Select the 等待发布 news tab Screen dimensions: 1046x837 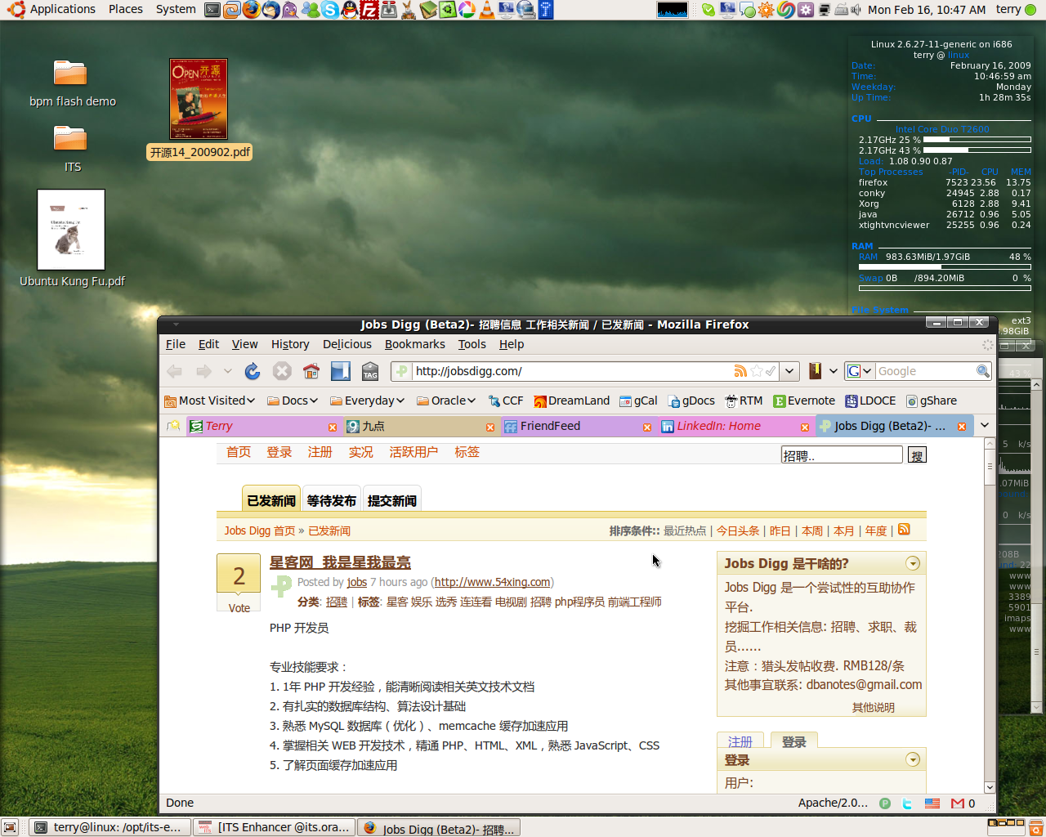point(332,500)
